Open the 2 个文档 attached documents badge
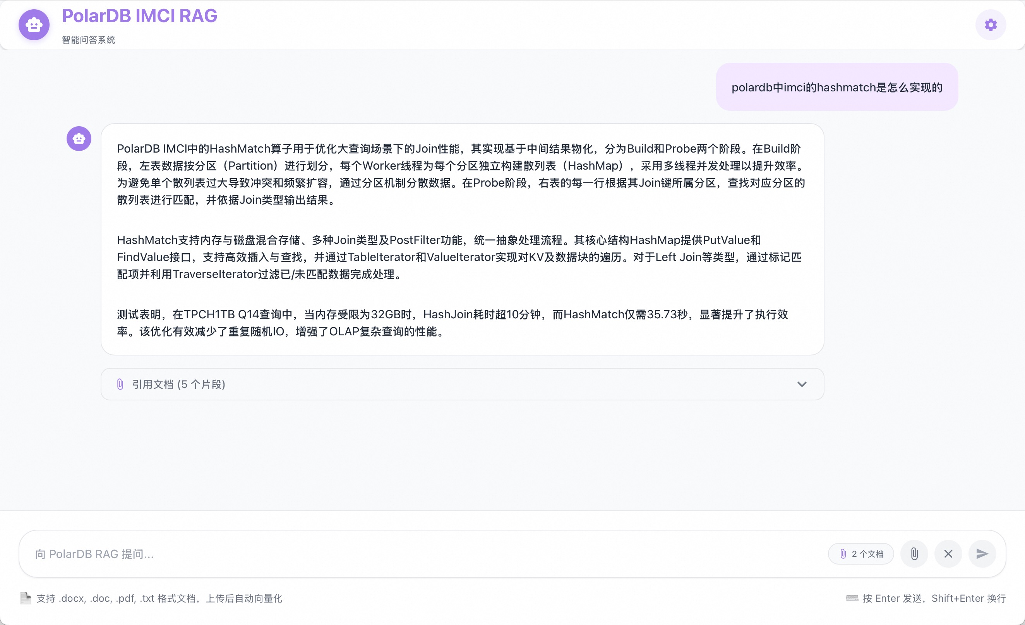The height and width of the screenshot is (625, 1025). (x=861, y=554)
